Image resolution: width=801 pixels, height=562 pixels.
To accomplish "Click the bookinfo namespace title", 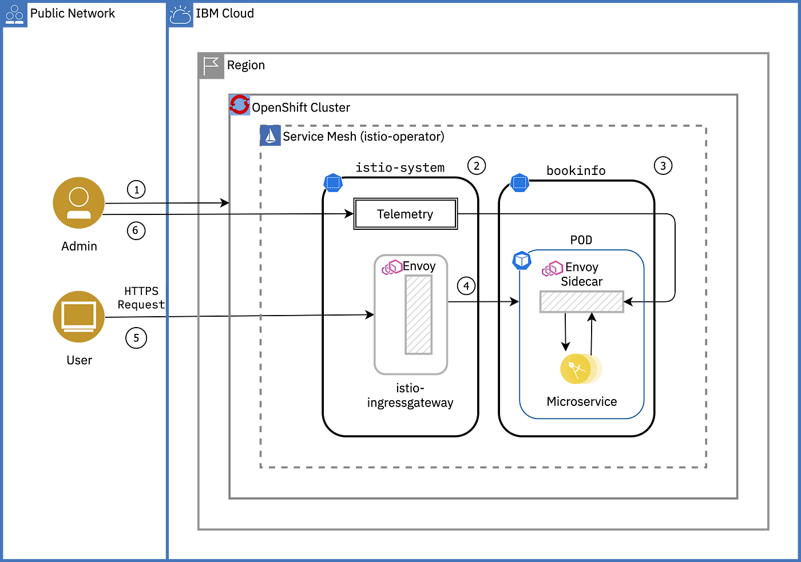I will pos(576,170).
